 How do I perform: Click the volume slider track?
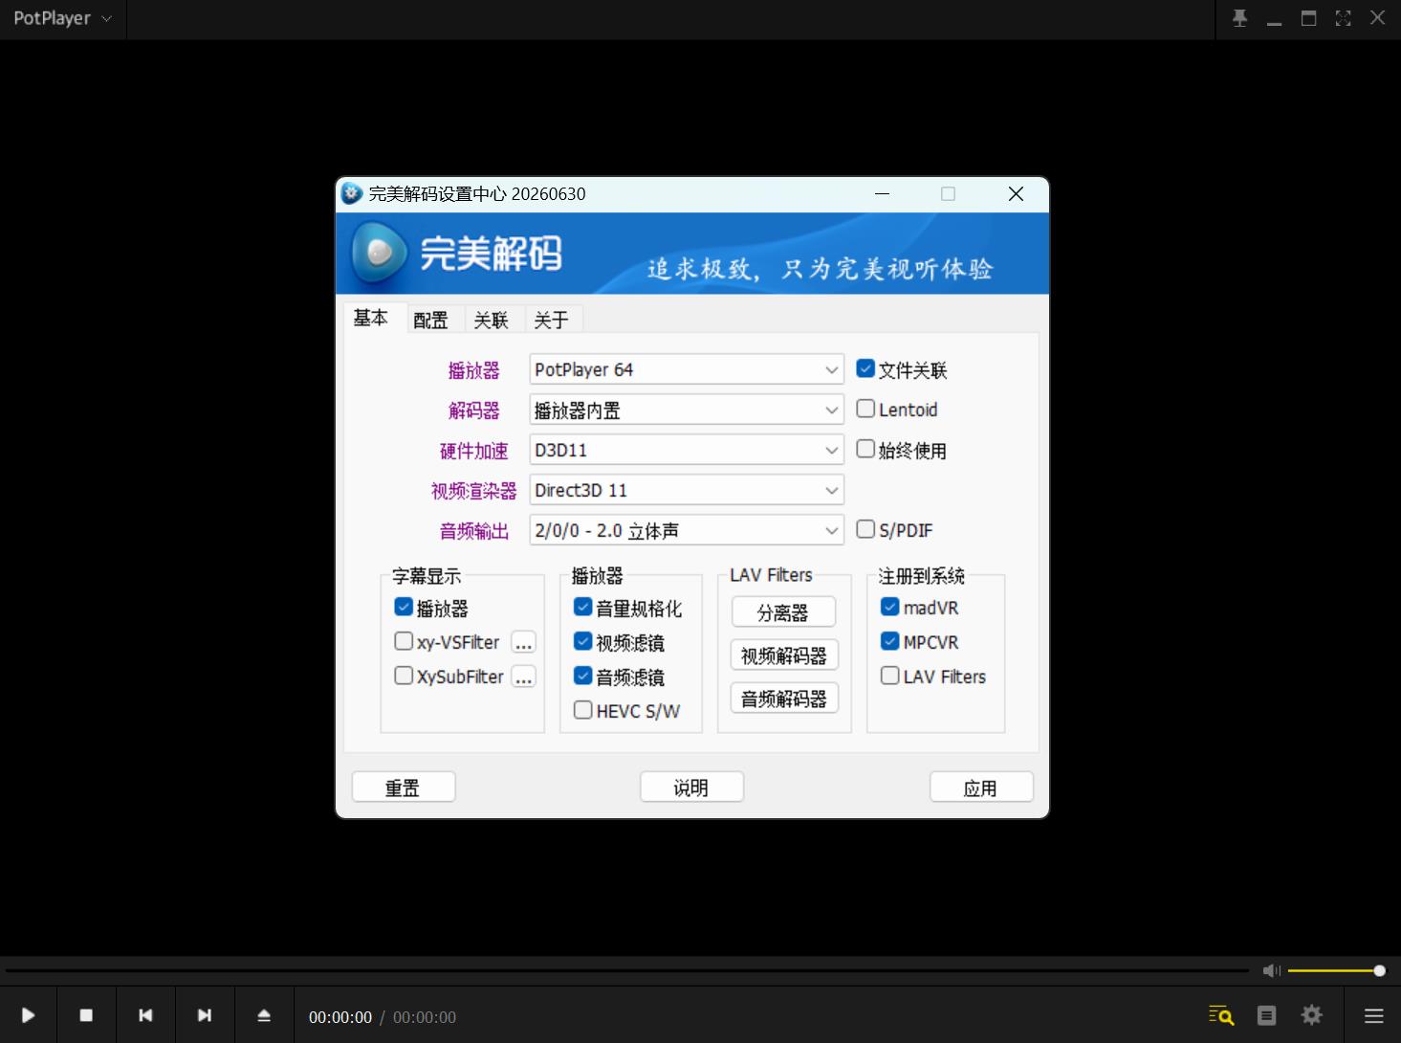tap(1335, 970)
